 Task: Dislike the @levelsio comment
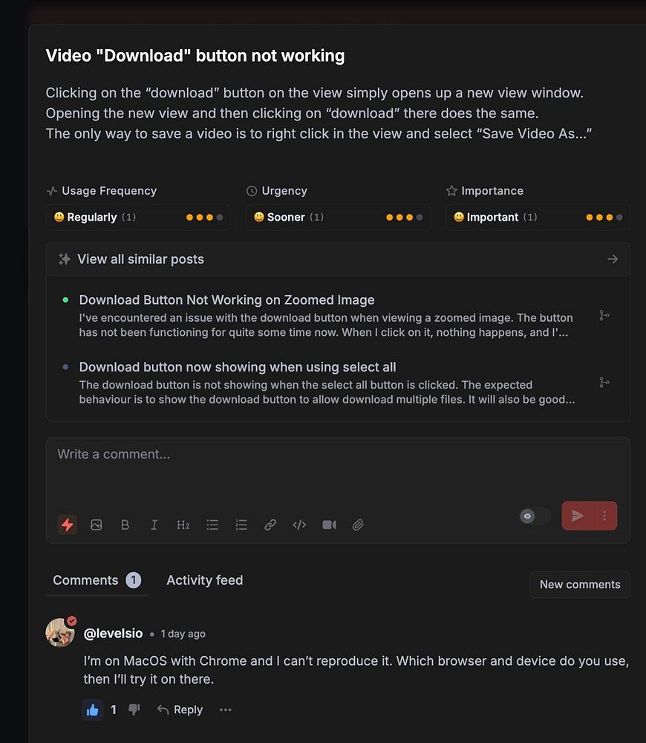pos(134,710)
